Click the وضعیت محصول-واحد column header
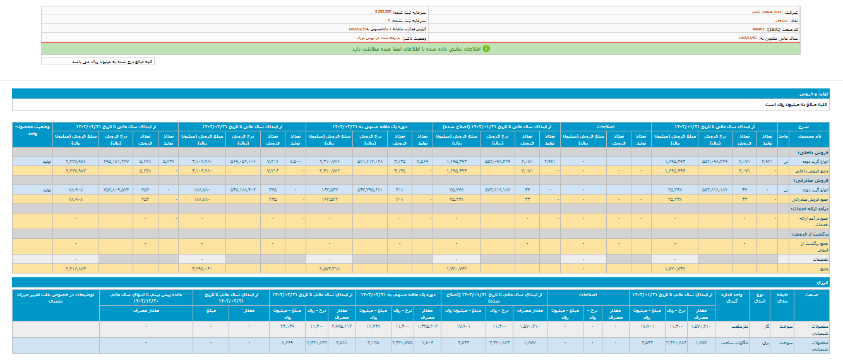The width and height of the screenshot is (843, 360). [32, 131]
